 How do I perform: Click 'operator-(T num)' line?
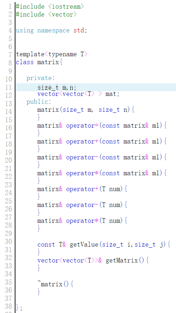82,205
